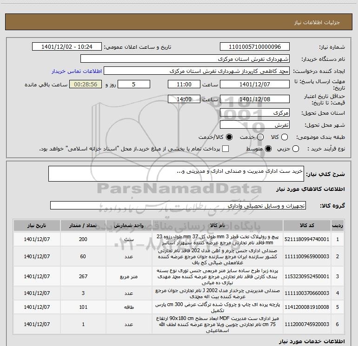Select the کالا radio button
This screenshot has width=358, height=346.
pos(285,137)
